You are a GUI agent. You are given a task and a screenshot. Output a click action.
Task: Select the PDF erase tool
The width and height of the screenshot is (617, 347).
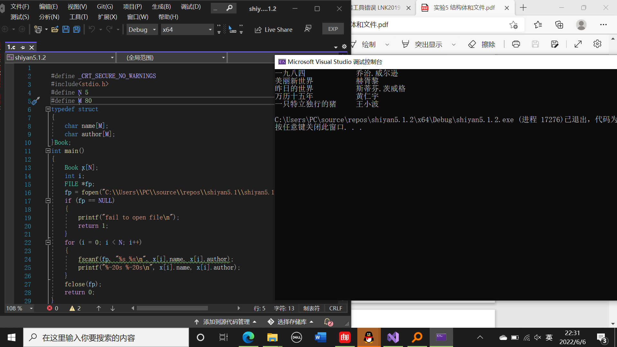(482, 44)
